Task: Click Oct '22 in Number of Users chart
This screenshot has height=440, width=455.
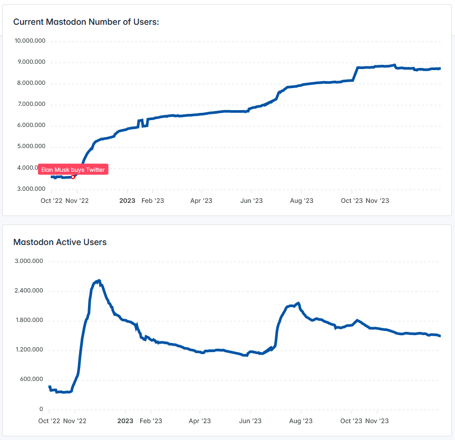Action: click(x=52, y=201)
